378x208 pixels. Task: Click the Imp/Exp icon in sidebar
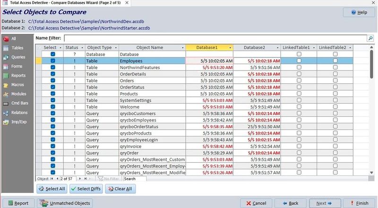click(6, 122)
